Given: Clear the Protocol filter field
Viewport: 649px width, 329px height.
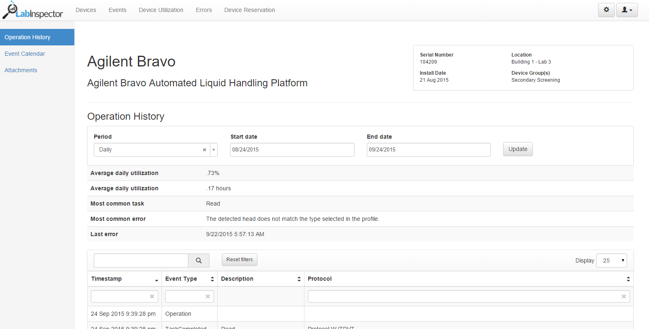Looking at the screenshot, I should pos(624,296).
